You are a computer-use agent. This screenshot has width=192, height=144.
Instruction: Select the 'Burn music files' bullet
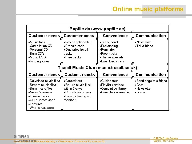[x=41, y=89]
